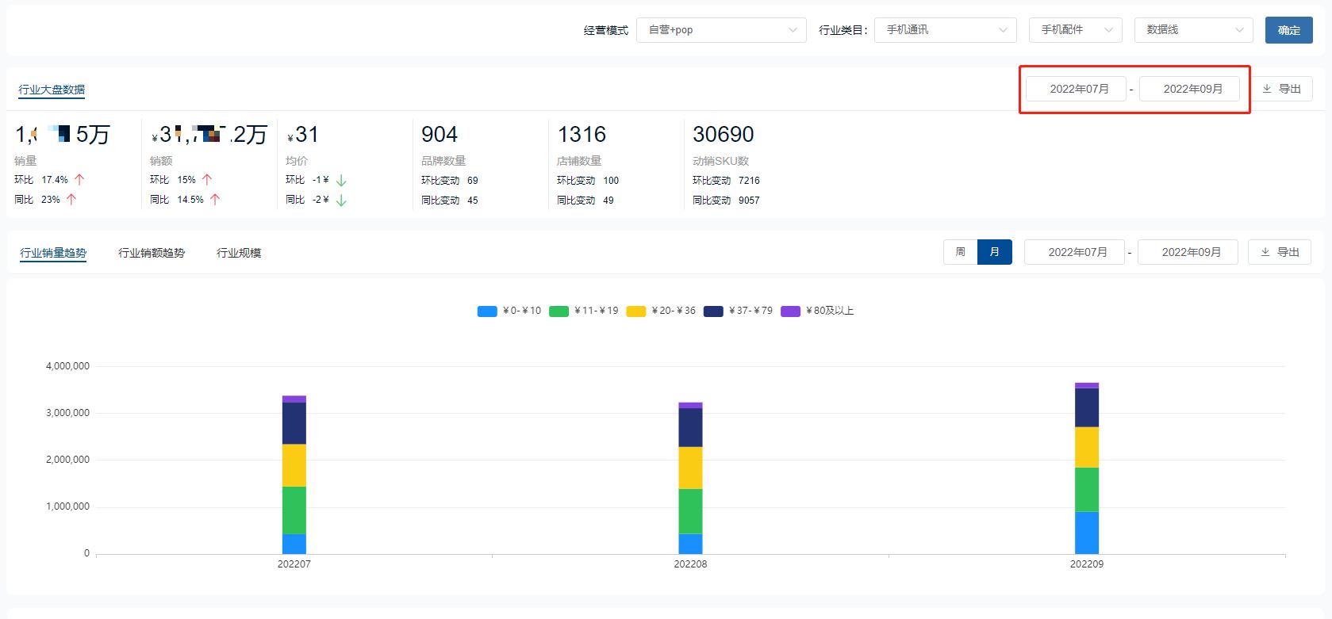Click the 导出 export button for the overview data
This screenshot has height=619, width=1332.
[1281, 89]
